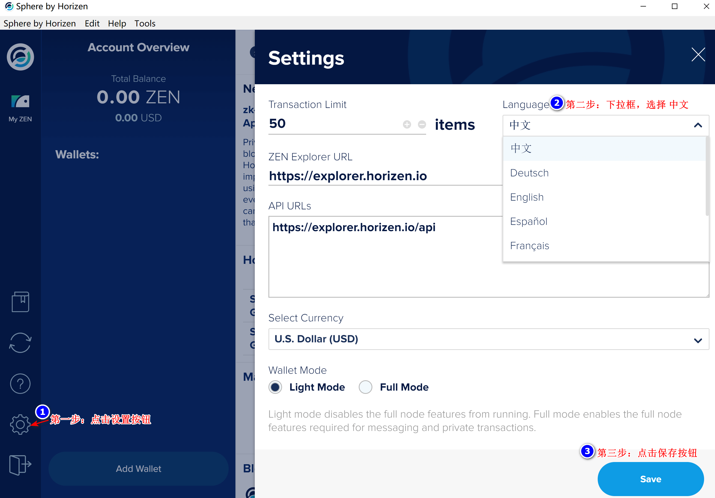
Task: Click the sync refresh icon in the sidebar
Action: click(20, 343)
